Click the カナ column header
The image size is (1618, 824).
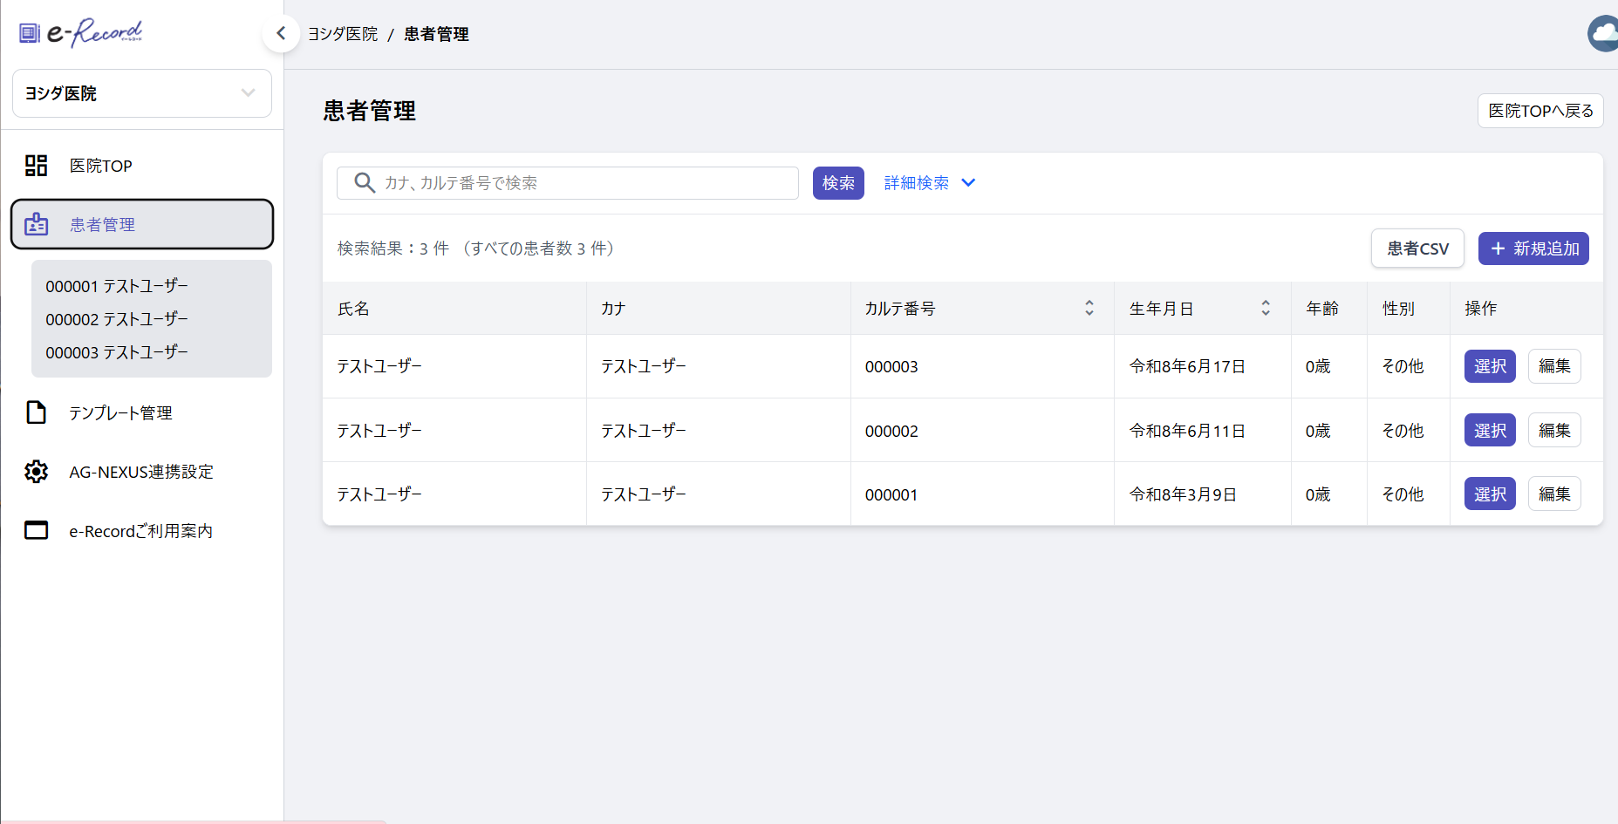point(719,309)
